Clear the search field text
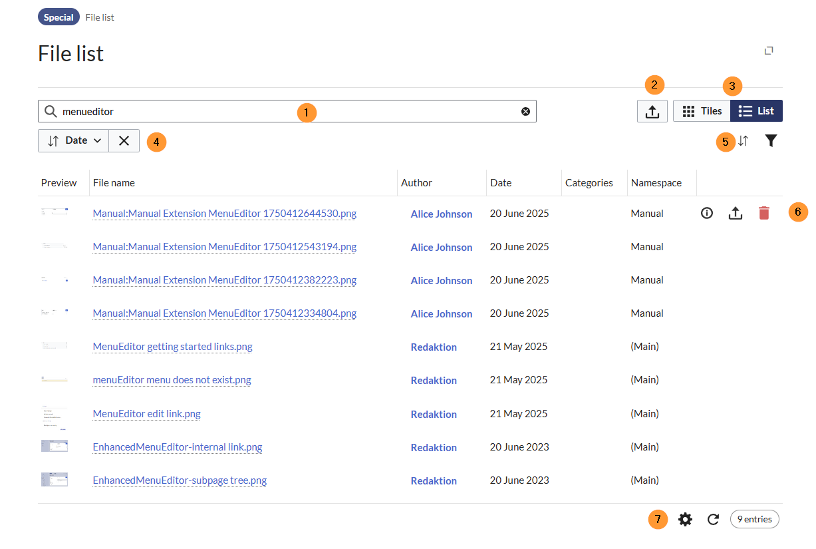 coord(525,111)
